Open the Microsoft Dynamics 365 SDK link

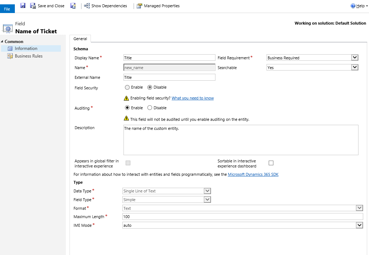click(x=253, y=174)
